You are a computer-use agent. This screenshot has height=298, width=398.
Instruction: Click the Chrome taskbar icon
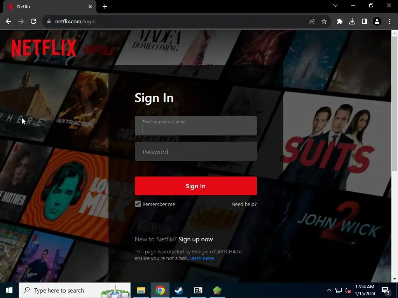(x=160, y=290)
